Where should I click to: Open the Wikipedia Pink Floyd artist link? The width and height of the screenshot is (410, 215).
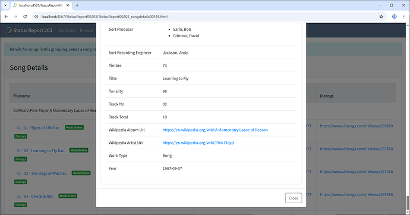click(x=198, y=143)
